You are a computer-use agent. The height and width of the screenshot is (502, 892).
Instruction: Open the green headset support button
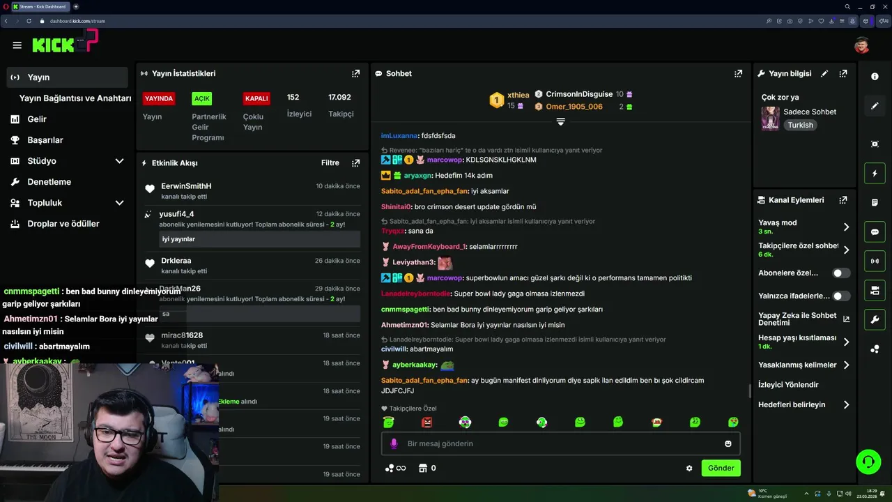pyautogui.click(x=868, y=462)
